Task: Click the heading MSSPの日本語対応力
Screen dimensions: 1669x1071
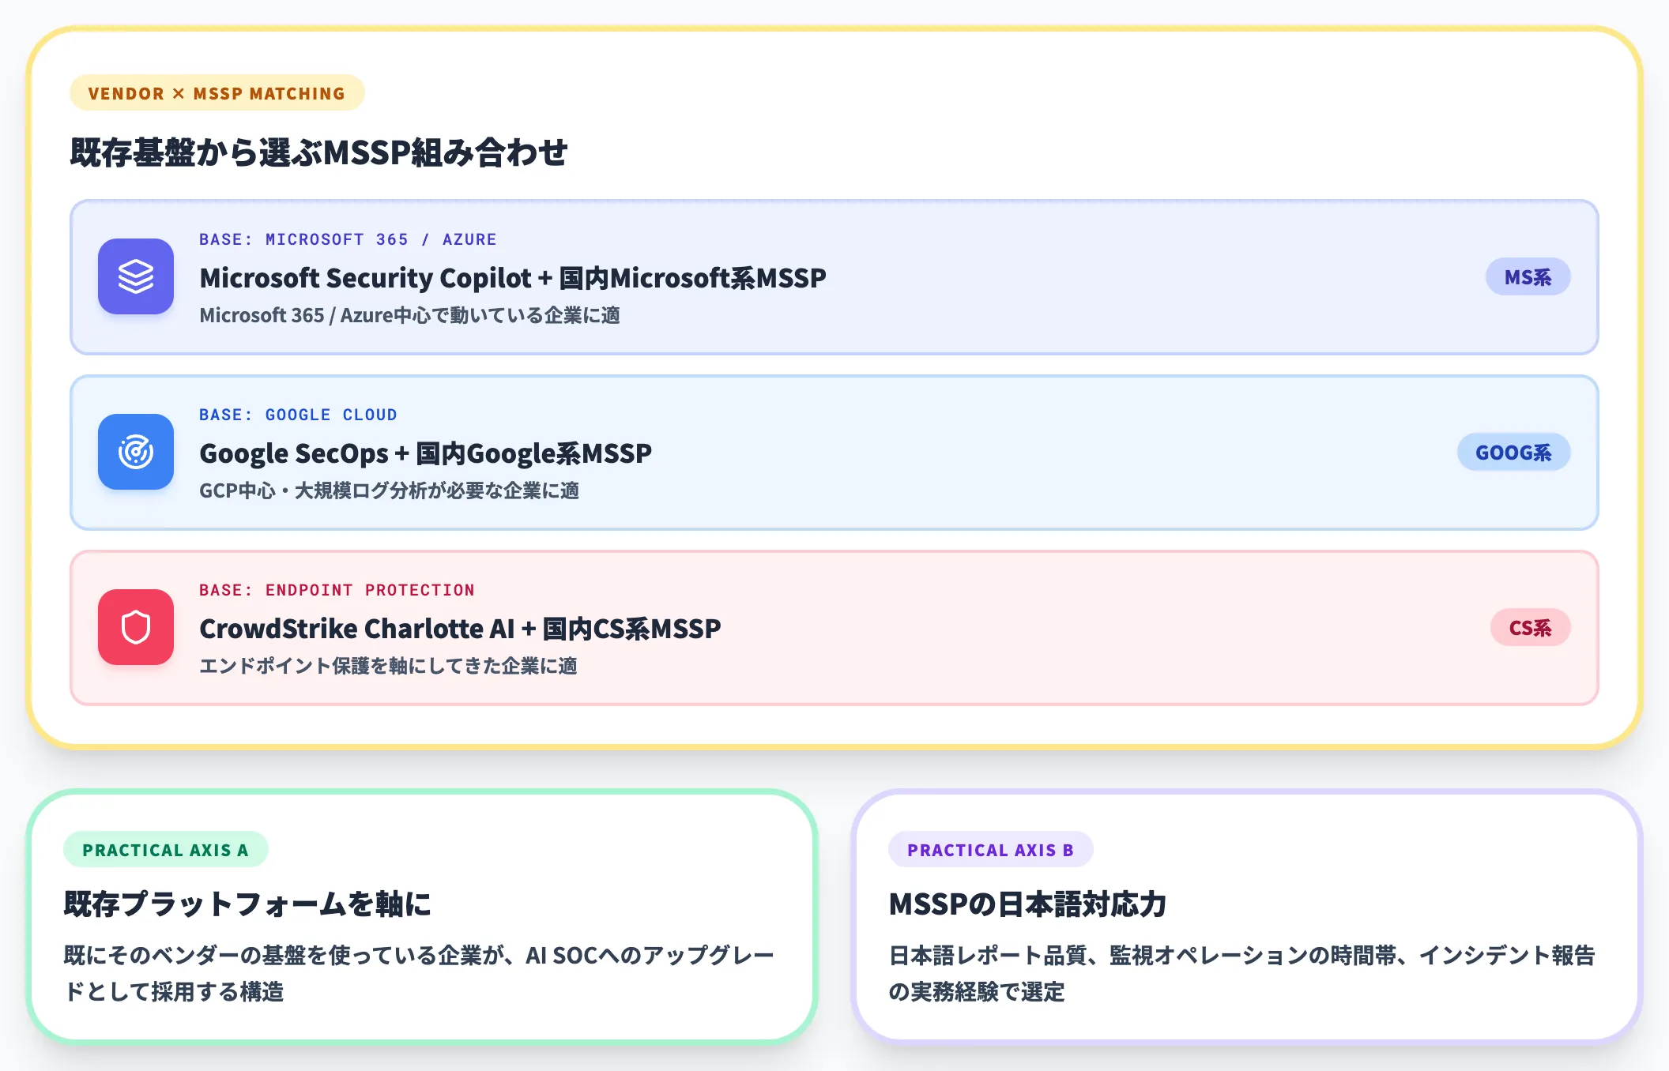Action: [x=1028, y=904]
